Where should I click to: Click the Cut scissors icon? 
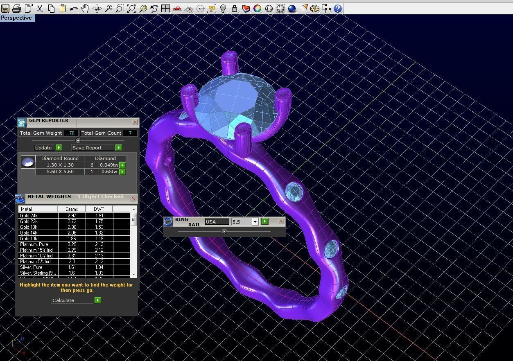40,8
